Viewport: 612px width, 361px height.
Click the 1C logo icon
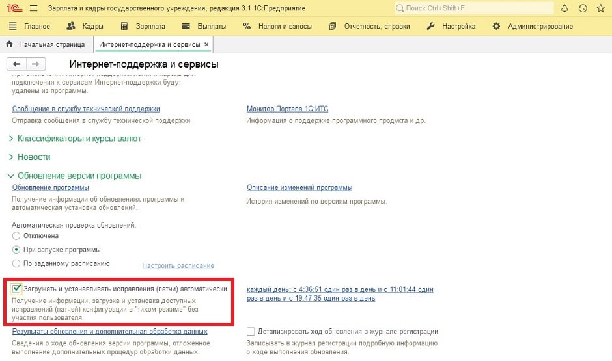14,8
